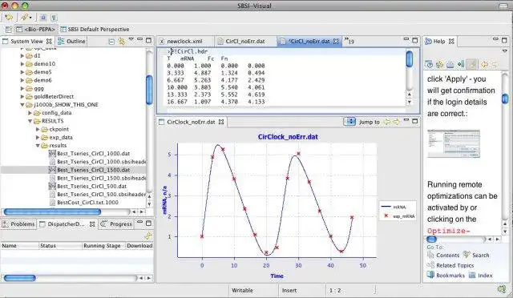Open the Outline tab

coord(71,41)
